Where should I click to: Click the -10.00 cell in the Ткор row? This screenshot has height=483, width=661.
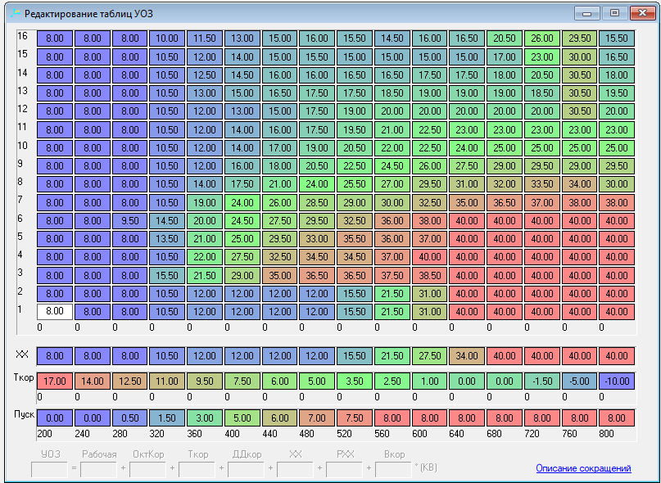[x=617, y=381]
